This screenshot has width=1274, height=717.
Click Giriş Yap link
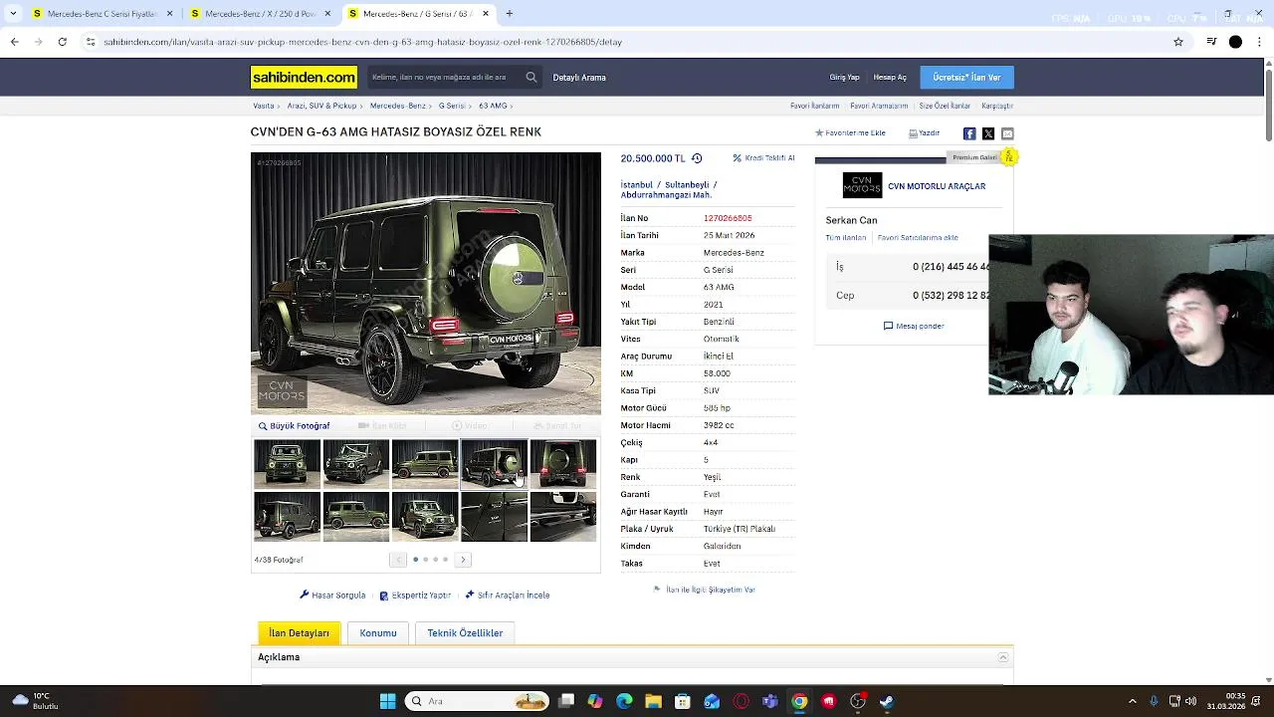(x=845, y=77)
